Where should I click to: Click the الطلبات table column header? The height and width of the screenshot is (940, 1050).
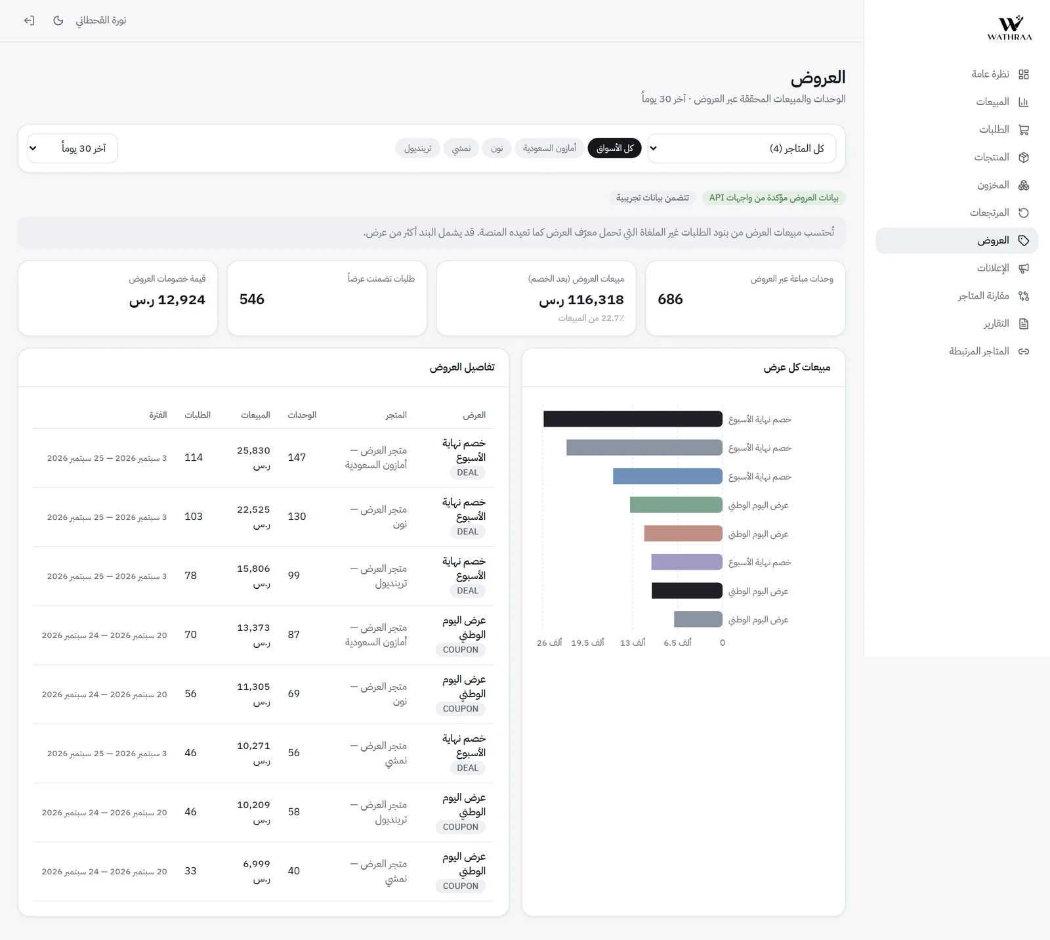pos(198,415)
